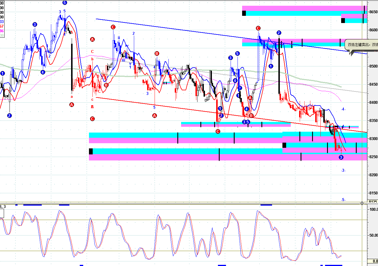Select the blue circled 2 at the bottom-left low
378x266 pixels.
[x=10, y=116]
